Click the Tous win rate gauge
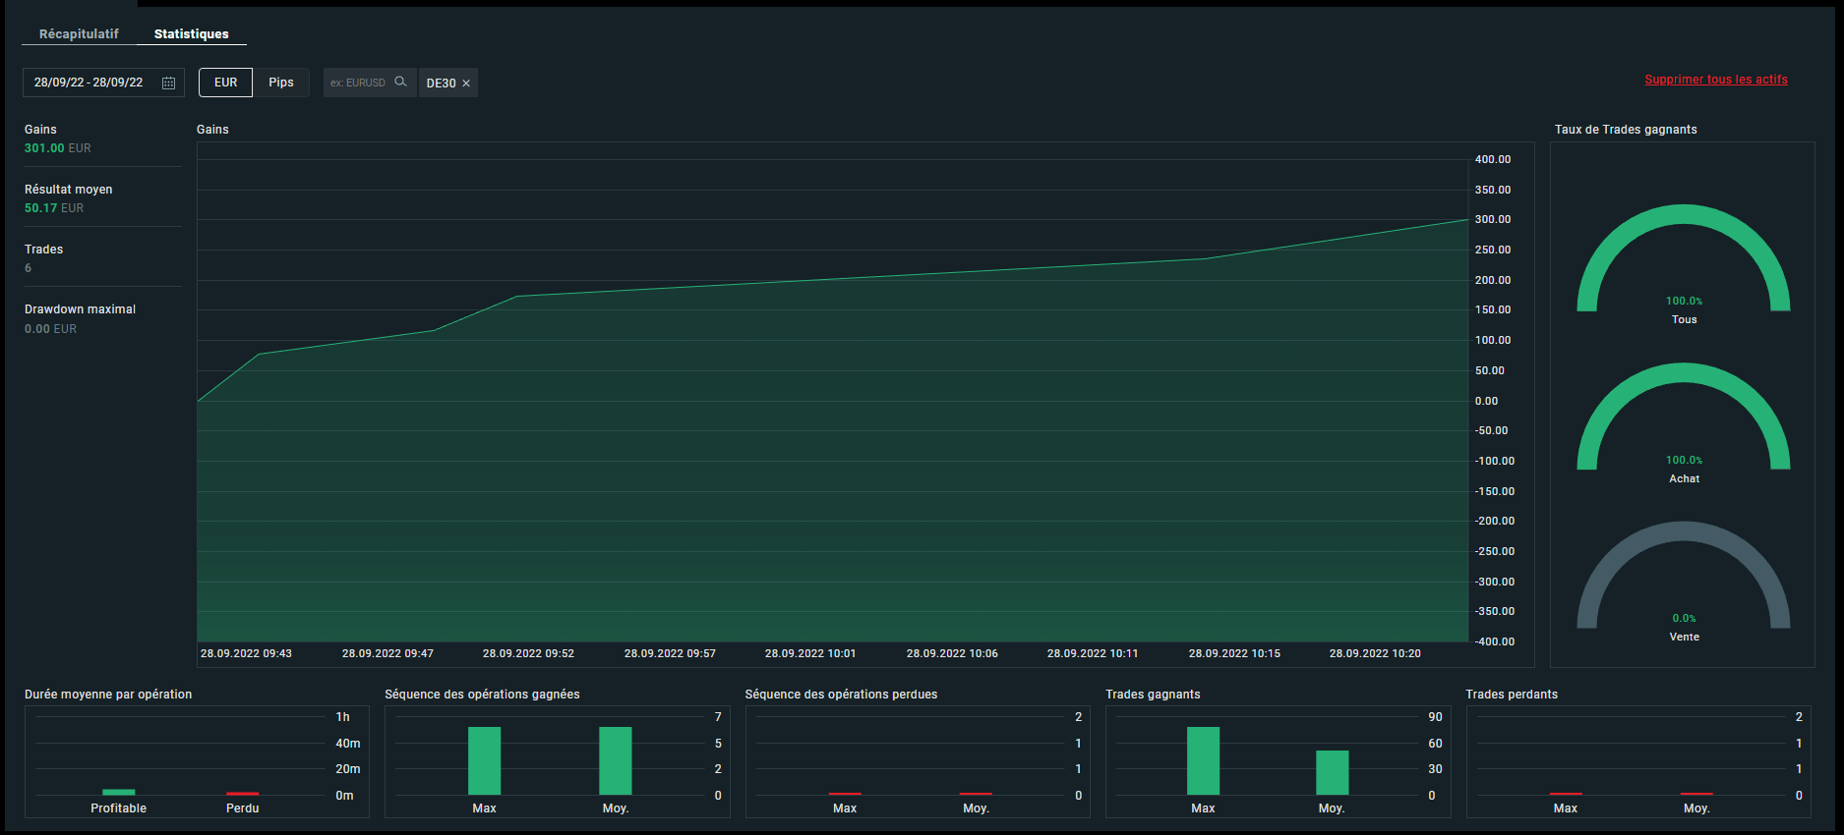This screenshot has width=1844, height=835. pos(1684,258)
